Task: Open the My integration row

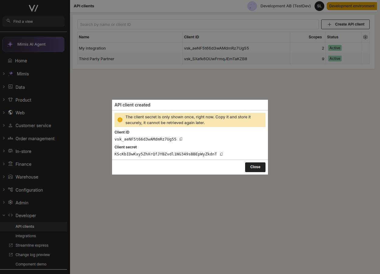Action: click(x=223, y=48)
